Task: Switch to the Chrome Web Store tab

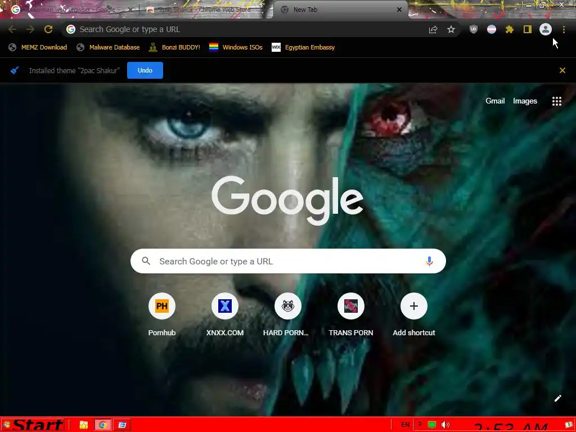Action: coord(204,10)
